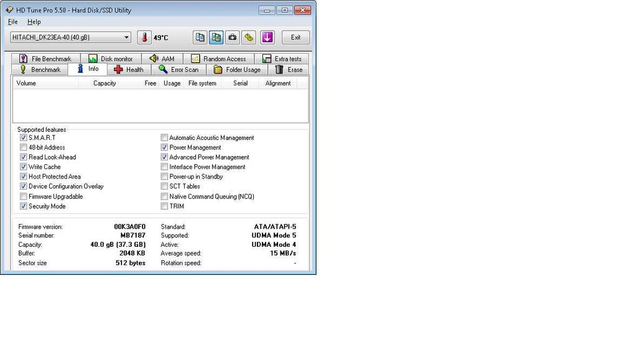Switch to the File Benchmark tab
The image size is (622, 350).
pos(45,58)
